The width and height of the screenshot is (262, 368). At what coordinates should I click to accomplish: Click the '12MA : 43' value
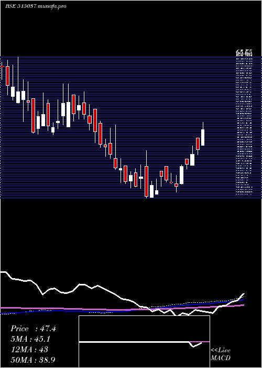coord(29,350)
